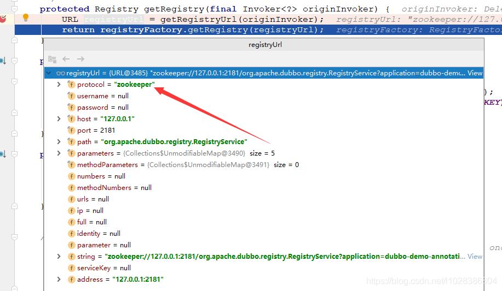
Task: Click the "127.0.0.1" host value
Action: 118,119
